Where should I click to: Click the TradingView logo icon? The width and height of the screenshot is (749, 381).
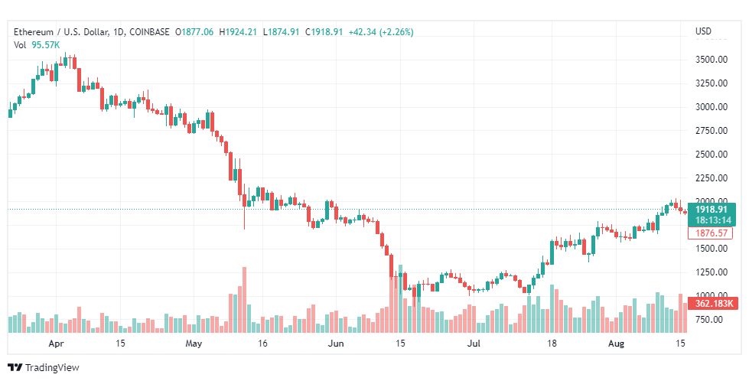click(15, 368)
